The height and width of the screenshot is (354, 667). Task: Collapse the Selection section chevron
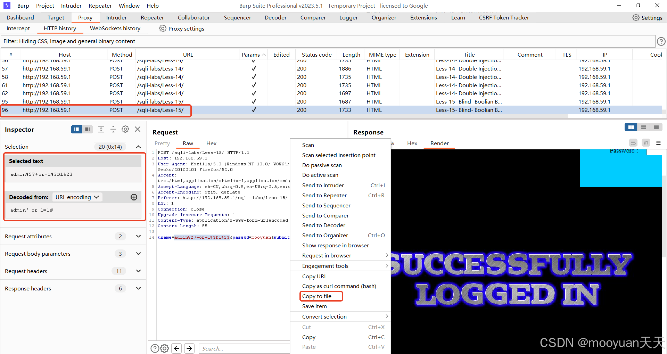coord(138,147)
